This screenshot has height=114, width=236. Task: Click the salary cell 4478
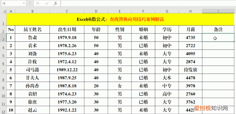(191, 78)
